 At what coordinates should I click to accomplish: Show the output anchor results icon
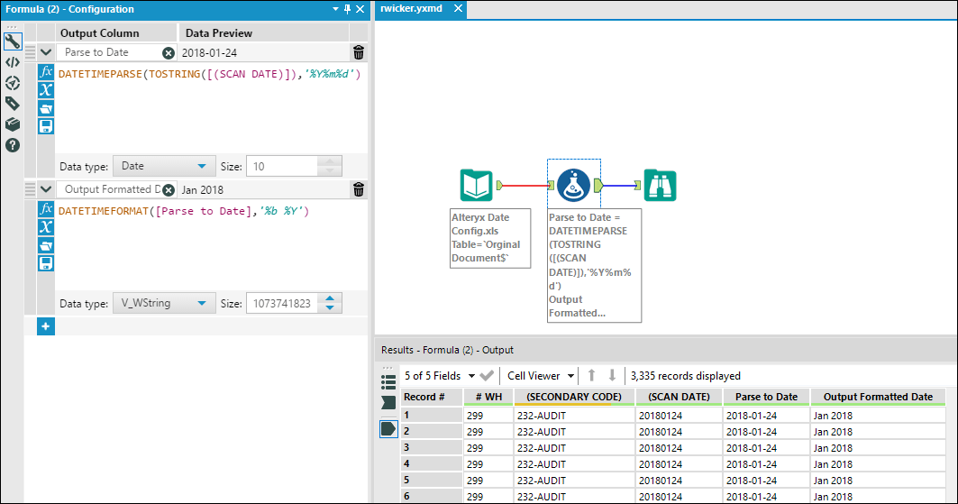pos(388,429)
